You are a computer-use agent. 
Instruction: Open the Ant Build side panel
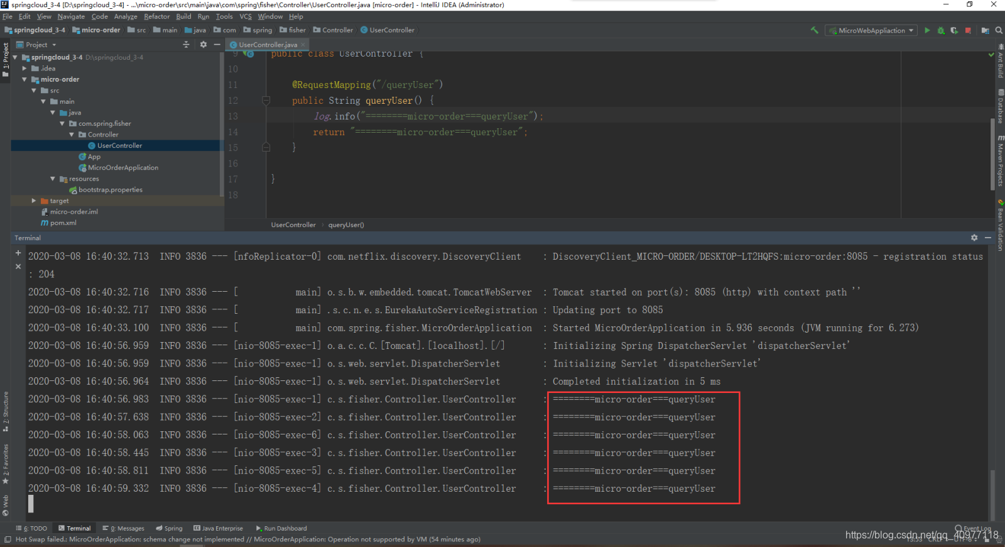(1000, 60)
